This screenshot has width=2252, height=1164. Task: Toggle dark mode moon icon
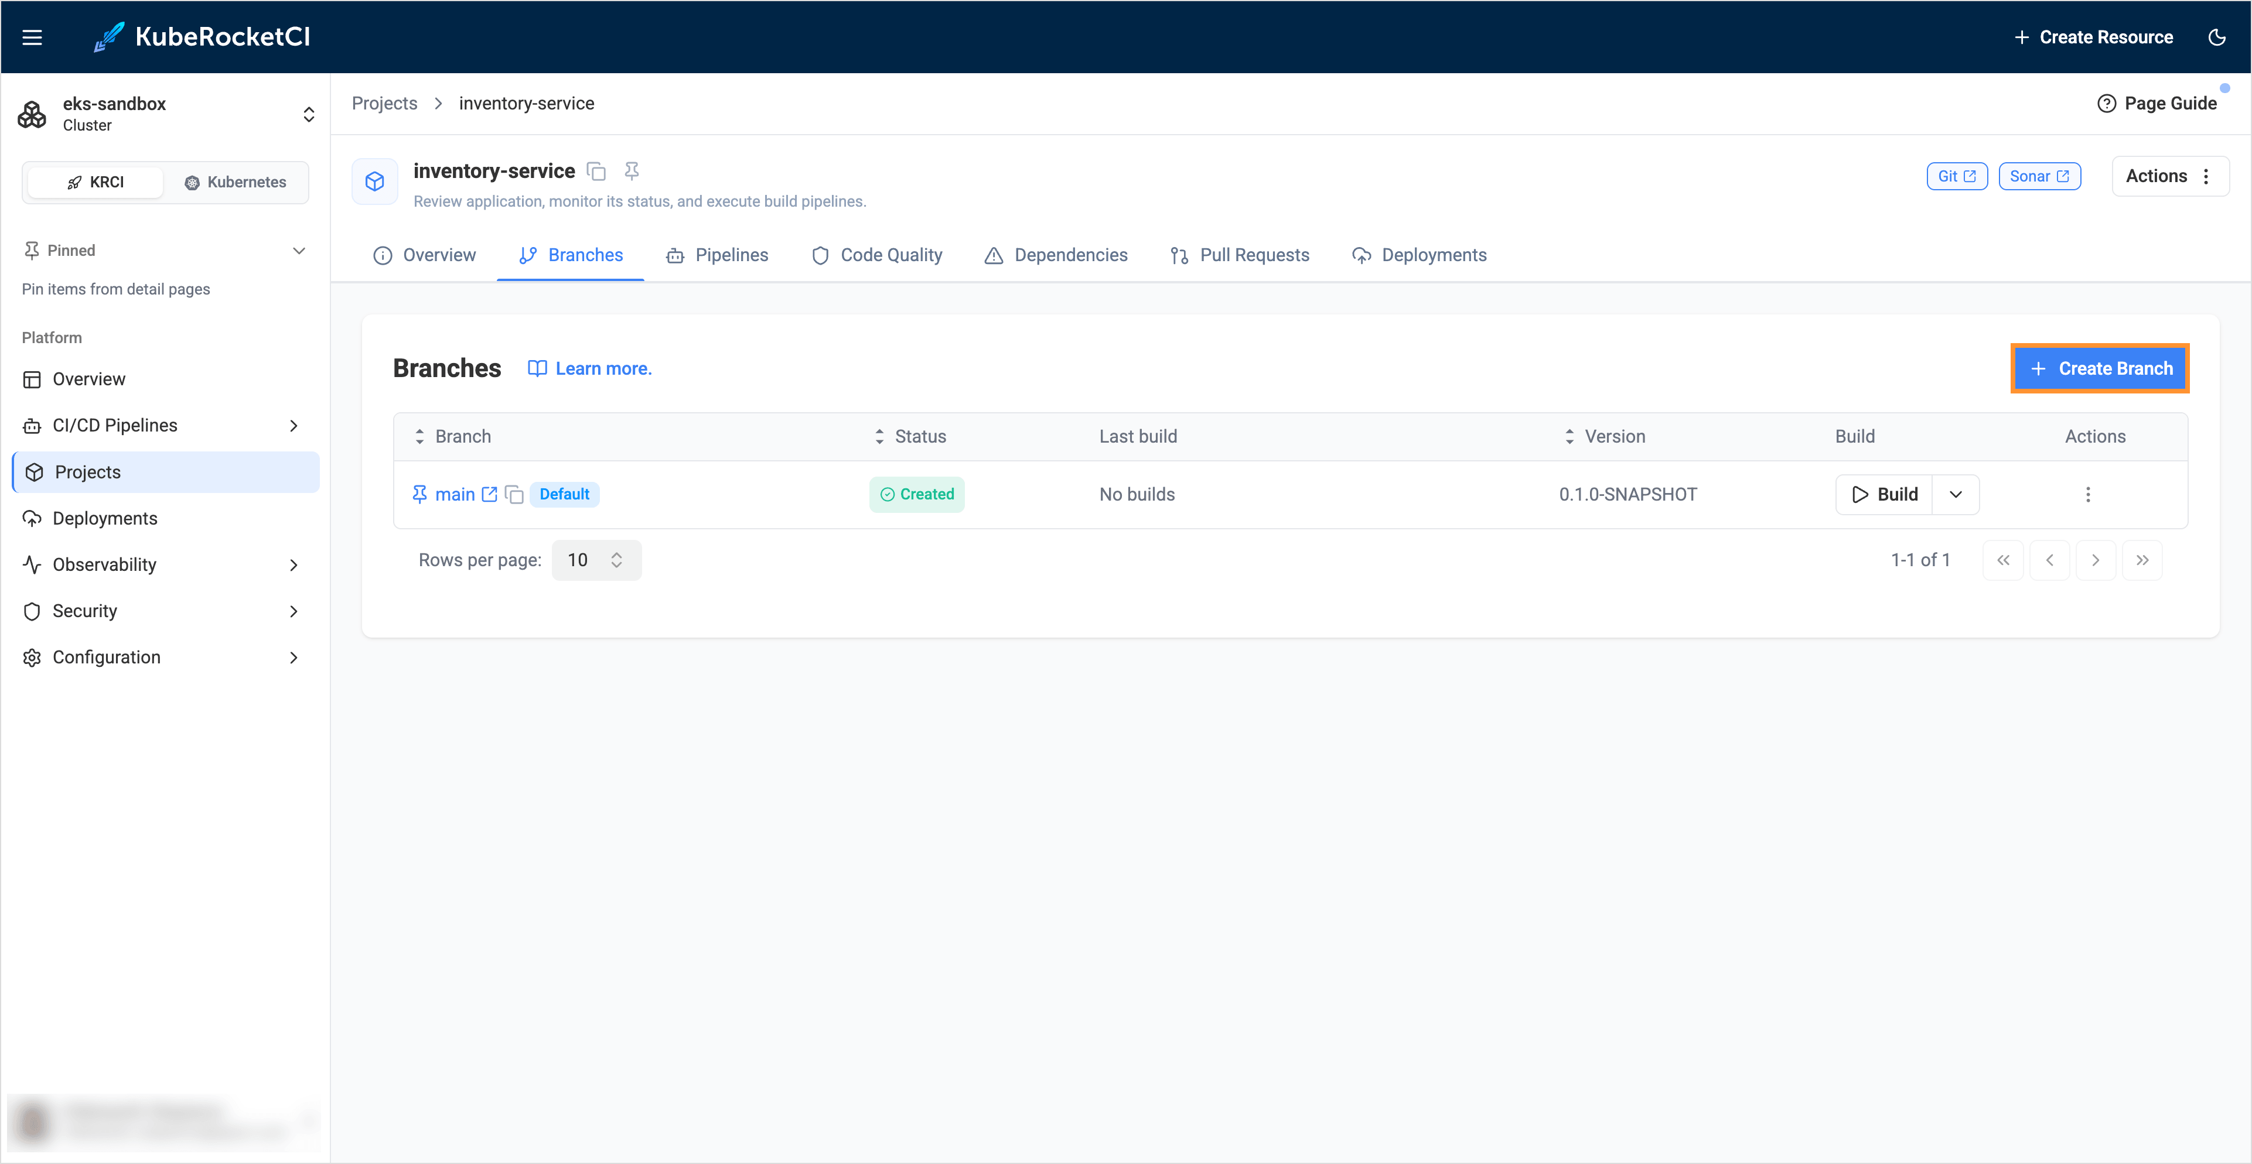coord(2217,37)
